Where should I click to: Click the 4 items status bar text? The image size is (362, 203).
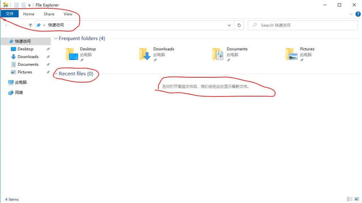(x=12, y=199)
